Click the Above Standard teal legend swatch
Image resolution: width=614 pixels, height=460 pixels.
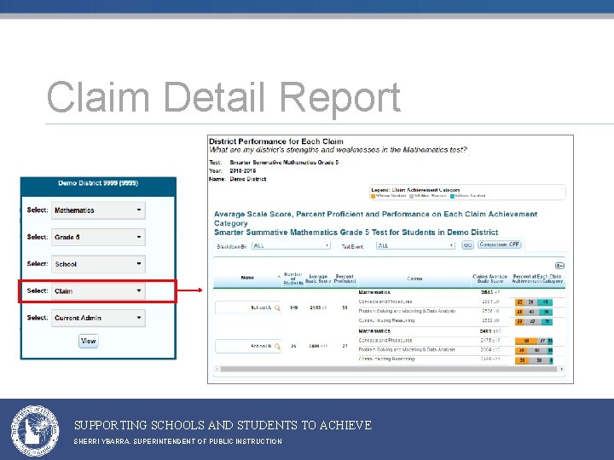pos(452,196)
